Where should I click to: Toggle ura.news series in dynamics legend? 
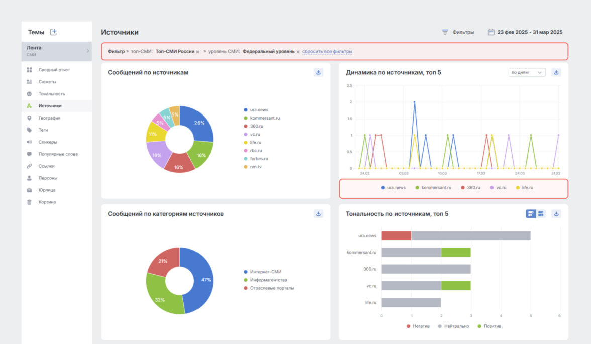click(393, 187)
